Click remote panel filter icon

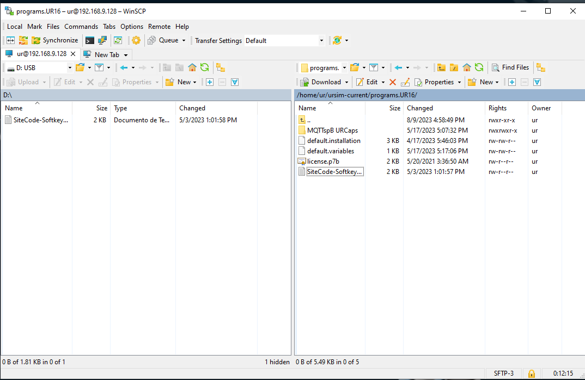[x=374, y=67]
